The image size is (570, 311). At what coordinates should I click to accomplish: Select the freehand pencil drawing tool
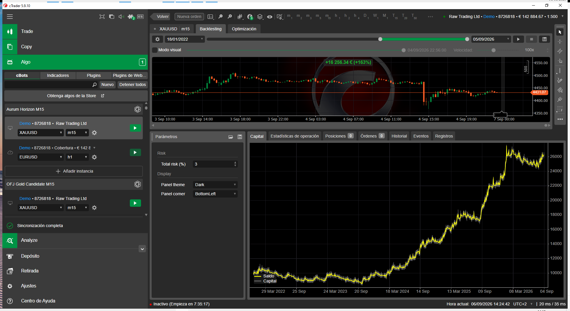pyautogui.click(x=560, y=80)
